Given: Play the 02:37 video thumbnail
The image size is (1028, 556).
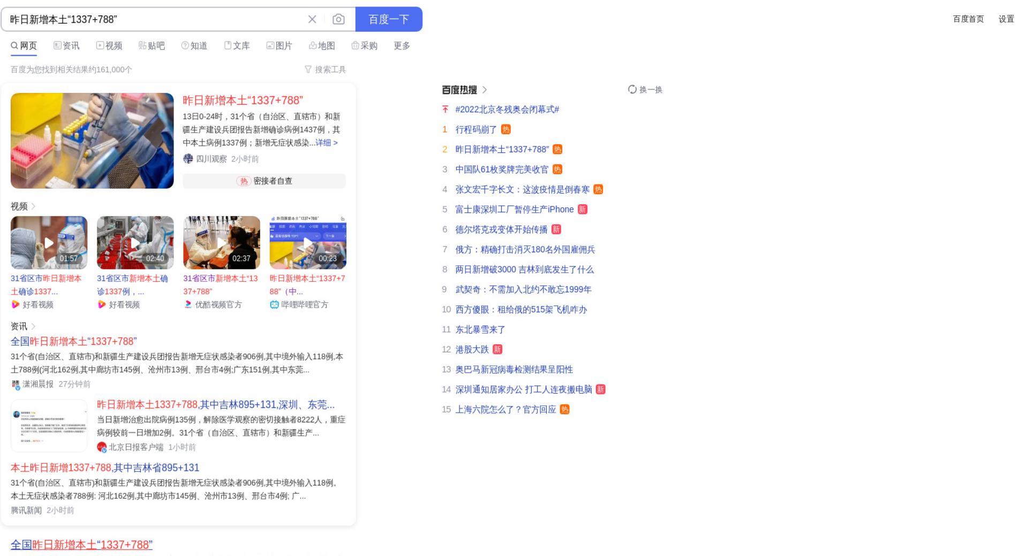Looking at the screenshot, I should click(222, 243).
